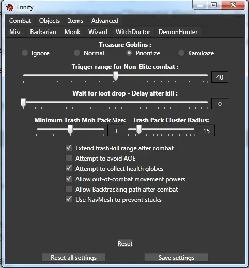Screen dimensions: 249x268
Task: Go to the Barbarian sub-tab
Action: [x=43, y=32]
